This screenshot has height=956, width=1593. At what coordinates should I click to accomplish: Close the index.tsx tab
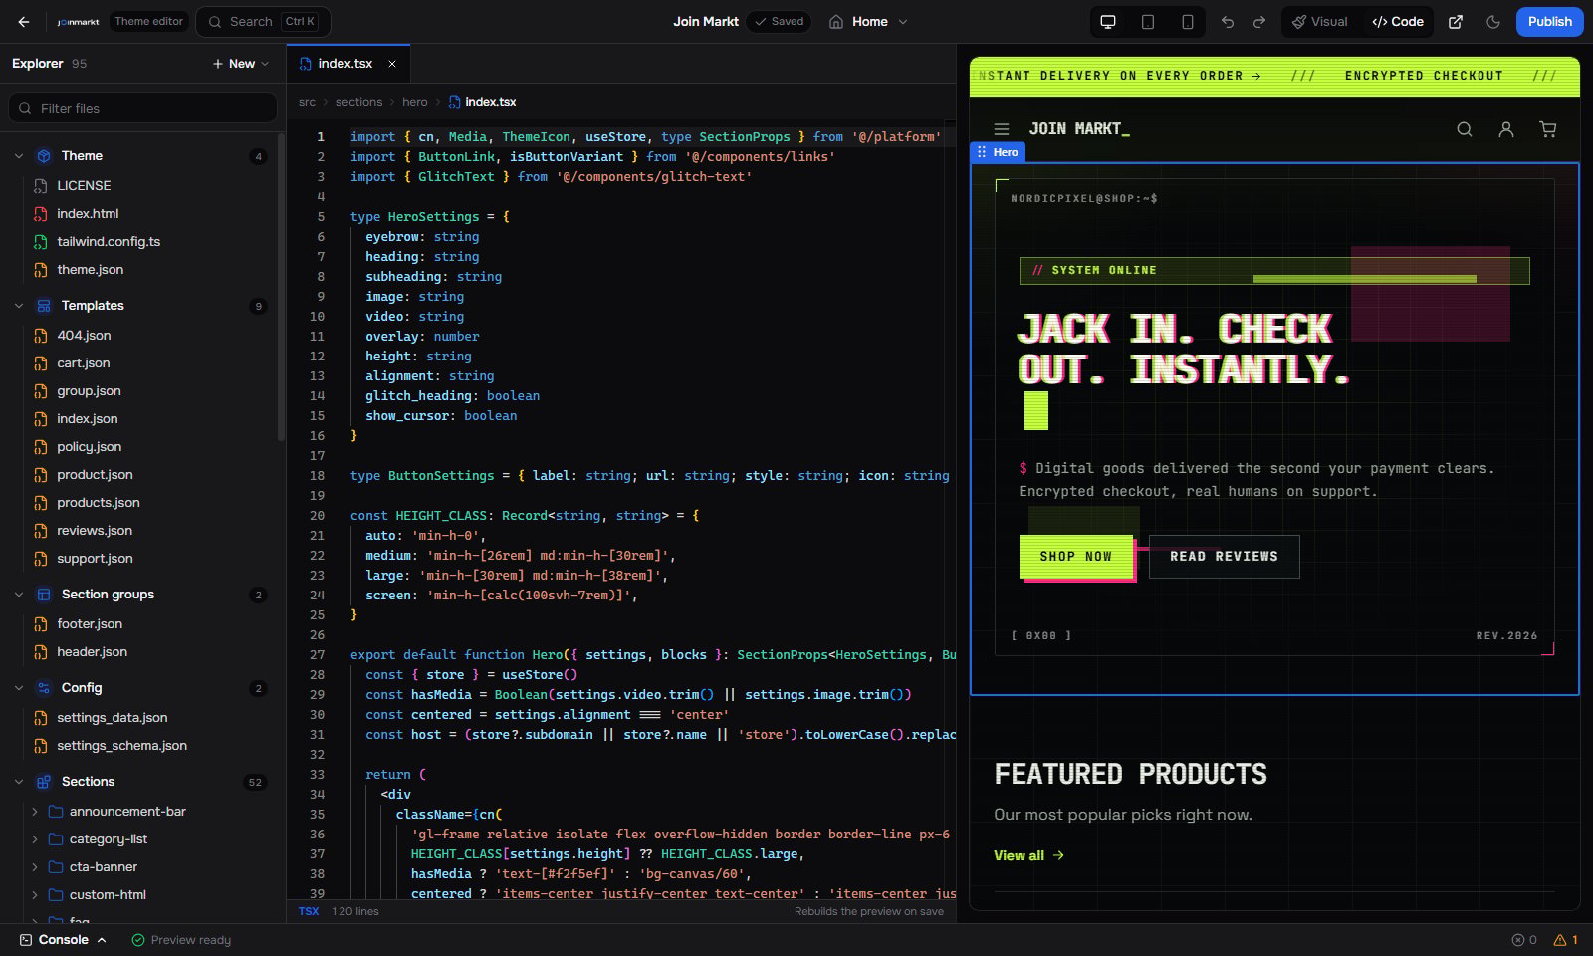pos(392,64)
